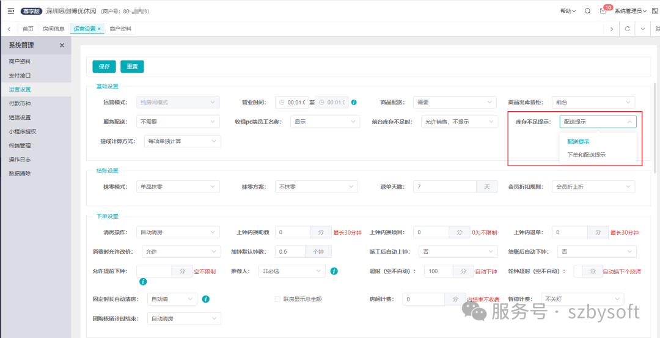
Task: Click info icon beside 推荐人 dropdown
Action: (x=334, y=271)
